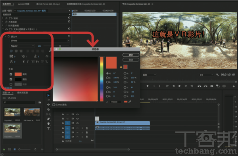Switch project panel to list view

[x=9, y=149]
